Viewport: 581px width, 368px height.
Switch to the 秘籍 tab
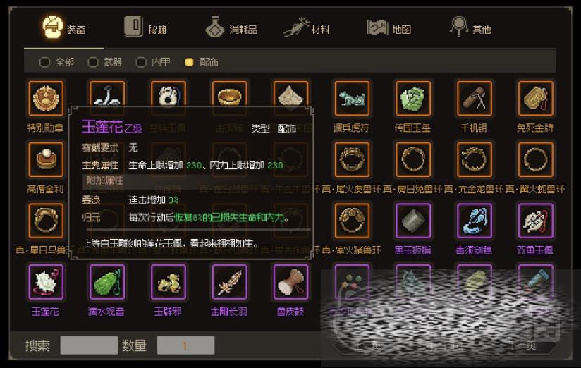145,27
